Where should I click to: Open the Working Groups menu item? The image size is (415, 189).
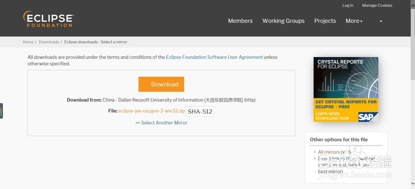point(283,21)
